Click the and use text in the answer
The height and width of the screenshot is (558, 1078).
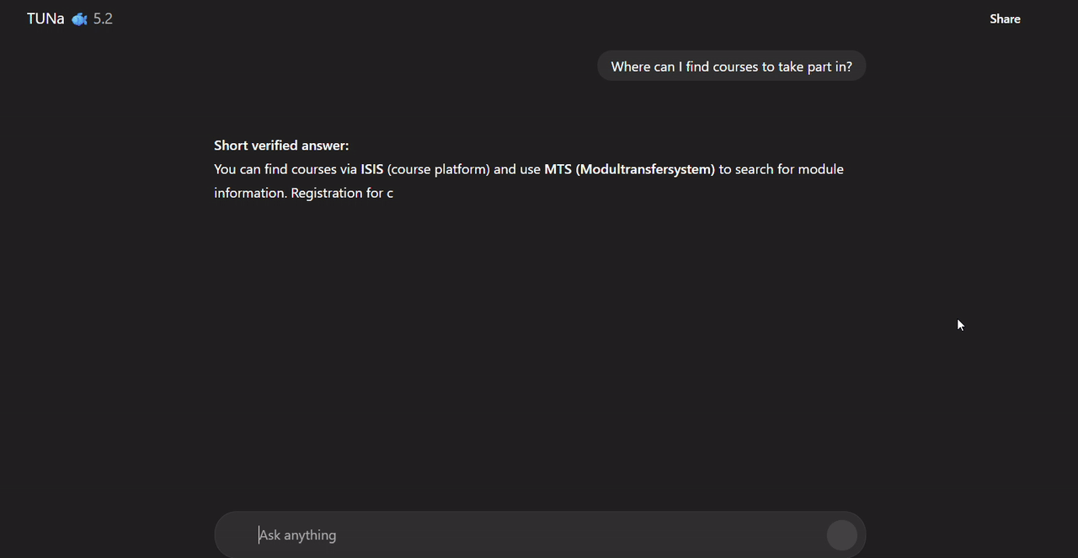click(517, 169)
